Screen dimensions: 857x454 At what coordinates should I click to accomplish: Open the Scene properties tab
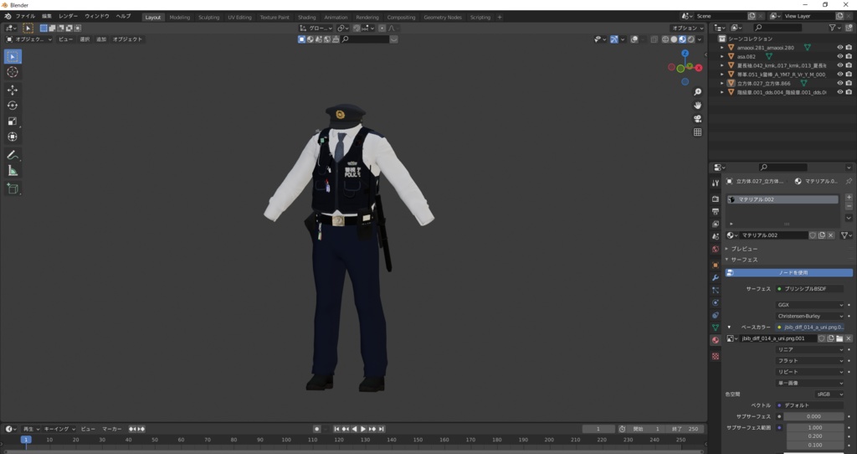716,237
